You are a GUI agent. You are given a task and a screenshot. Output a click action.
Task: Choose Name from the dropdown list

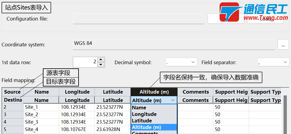coord(154,108)
